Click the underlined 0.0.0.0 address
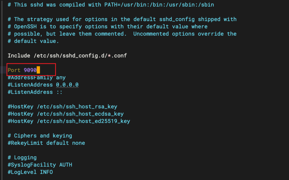Viewport: 289px width, 180px height. (x=67, y=85)
